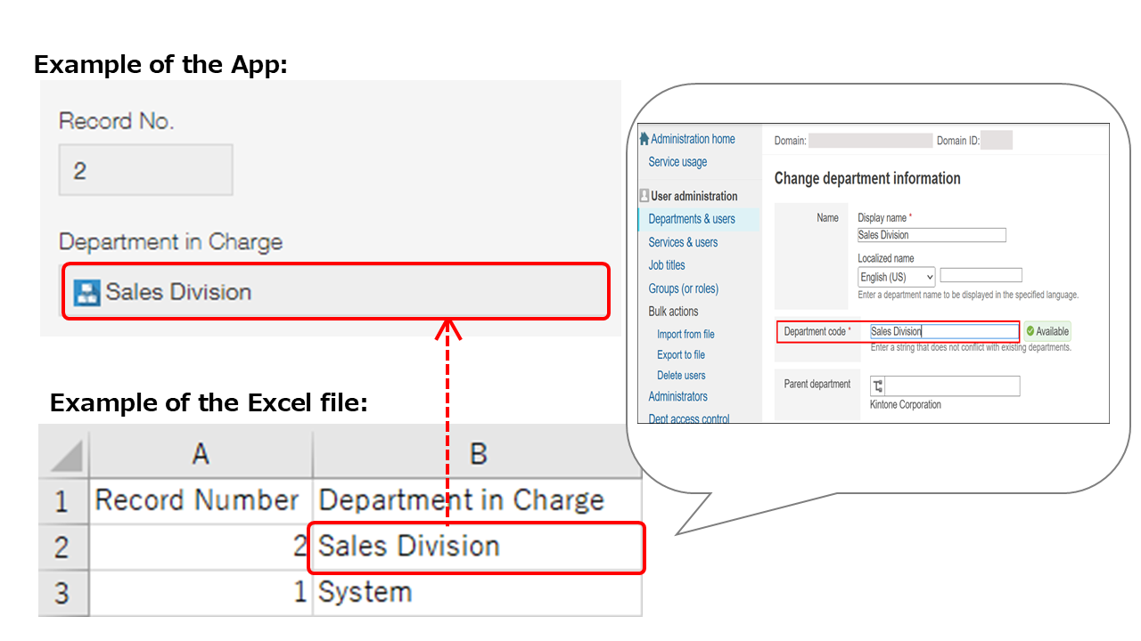Click the department icon beside Sales Division

[x=86, y=291]
